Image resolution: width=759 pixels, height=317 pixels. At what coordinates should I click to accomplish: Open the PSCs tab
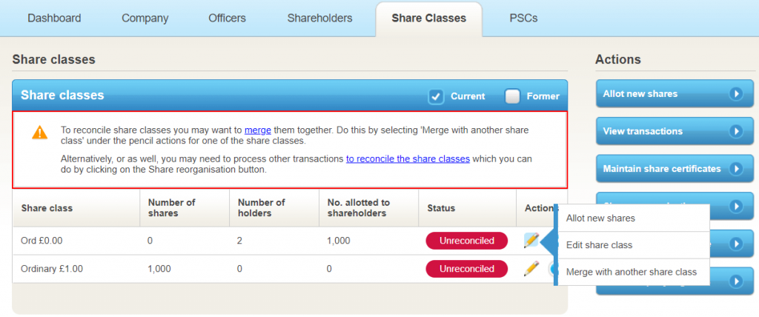523,18
